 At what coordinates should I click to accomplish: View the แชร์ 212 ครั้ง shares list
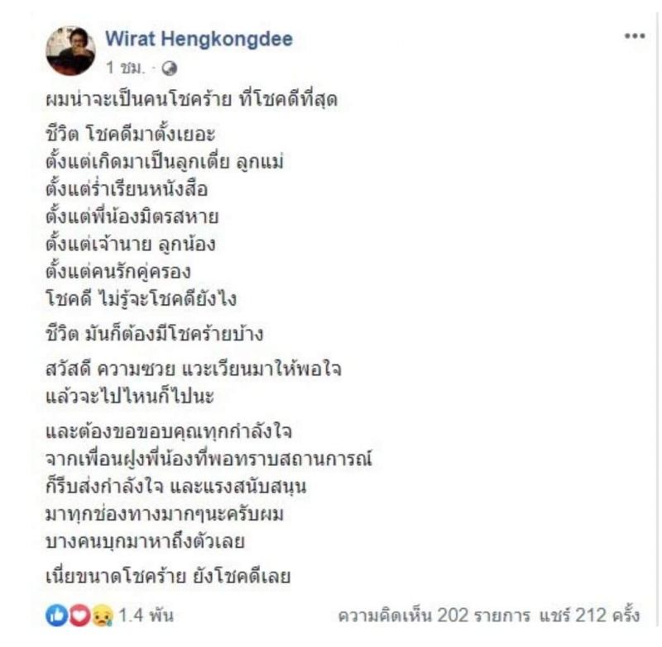click(589, 616)
